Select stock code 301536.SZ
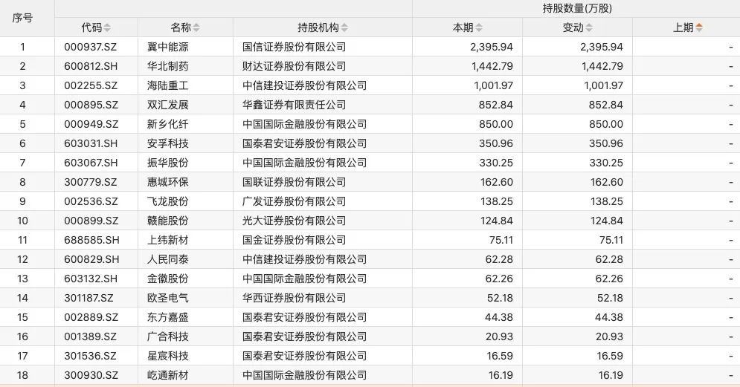The width and height of the screenshot is (740, 387). tap(90, 357)
